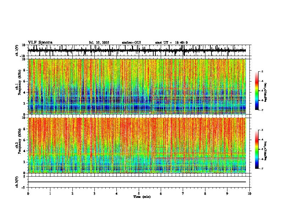The image size is (281, 217).
Task: Click time axis tick label '7'
Action: 183,194
